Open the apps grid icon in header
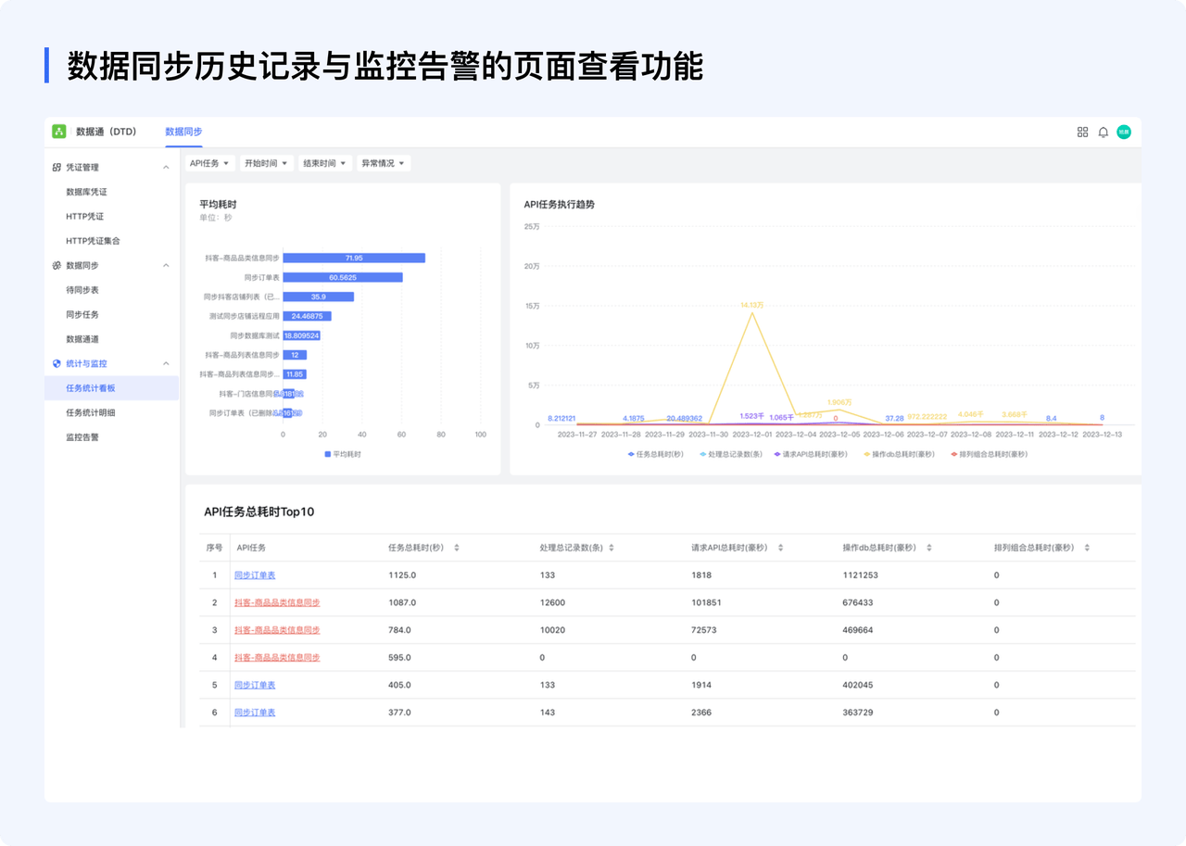The image size is (1186, 846). coord(1082,132)
